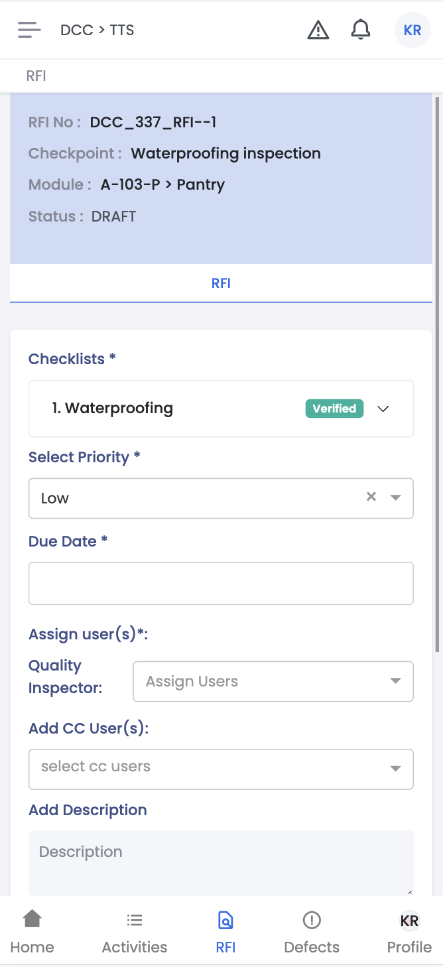Screen dimensions: 443x967
Task: Open the hamburger navigation menu
Action: coord(29,30)
